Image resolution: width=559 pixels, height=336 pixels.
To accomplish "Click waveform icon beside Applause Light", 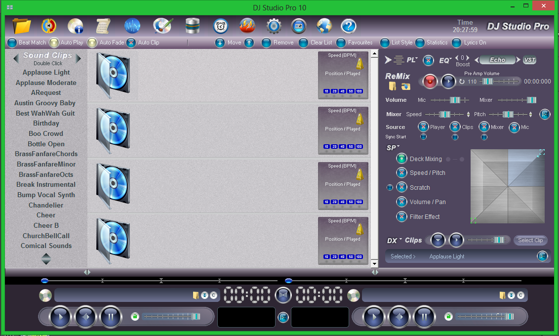I will (542, 256).
